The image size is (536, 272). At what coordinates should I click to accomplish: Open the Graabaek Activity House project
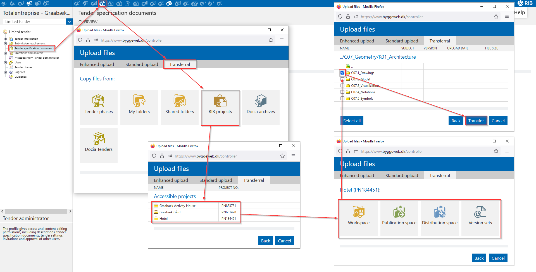click(177, 206)
